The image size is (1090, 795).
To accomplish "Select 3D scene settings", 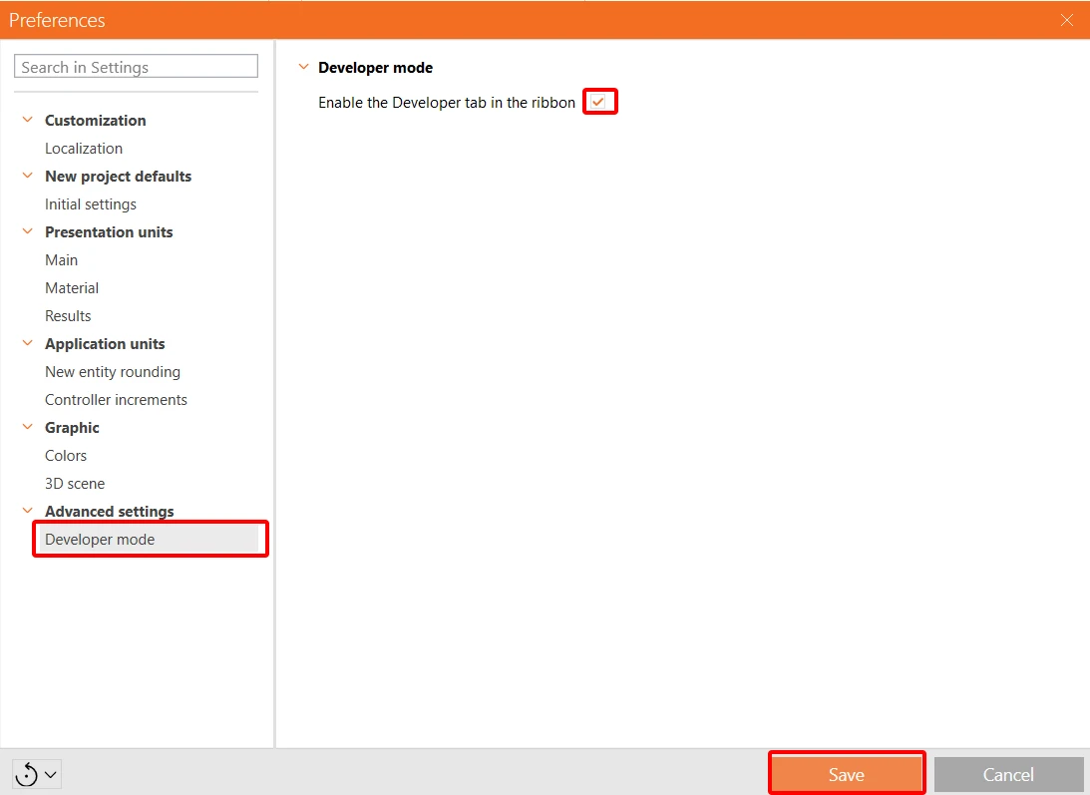I will click(75, 484).
